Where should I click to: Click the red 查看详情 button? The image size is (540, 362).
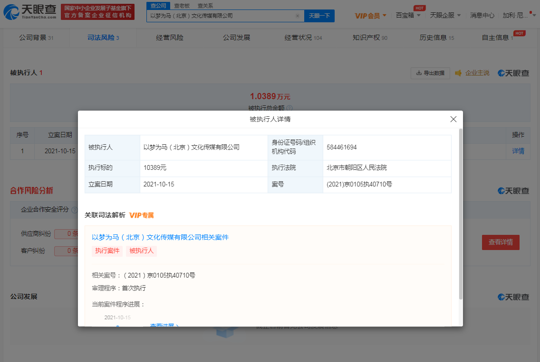(501, 242)
